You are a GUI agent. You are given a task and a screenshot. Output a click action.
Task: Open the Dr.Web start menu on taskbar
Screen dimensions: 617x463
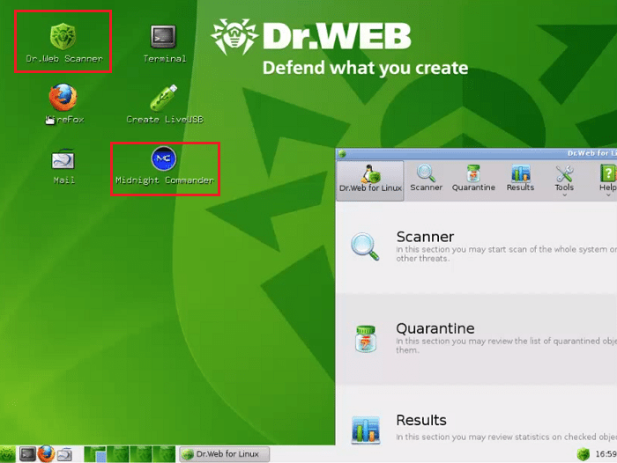click(7, 454)
